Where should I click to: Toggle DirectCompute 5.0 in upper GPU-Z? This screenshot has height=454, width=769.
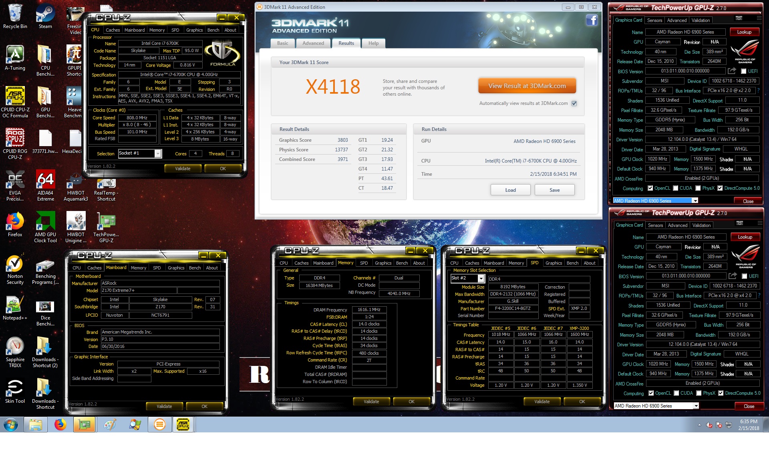tap(720, 188)
